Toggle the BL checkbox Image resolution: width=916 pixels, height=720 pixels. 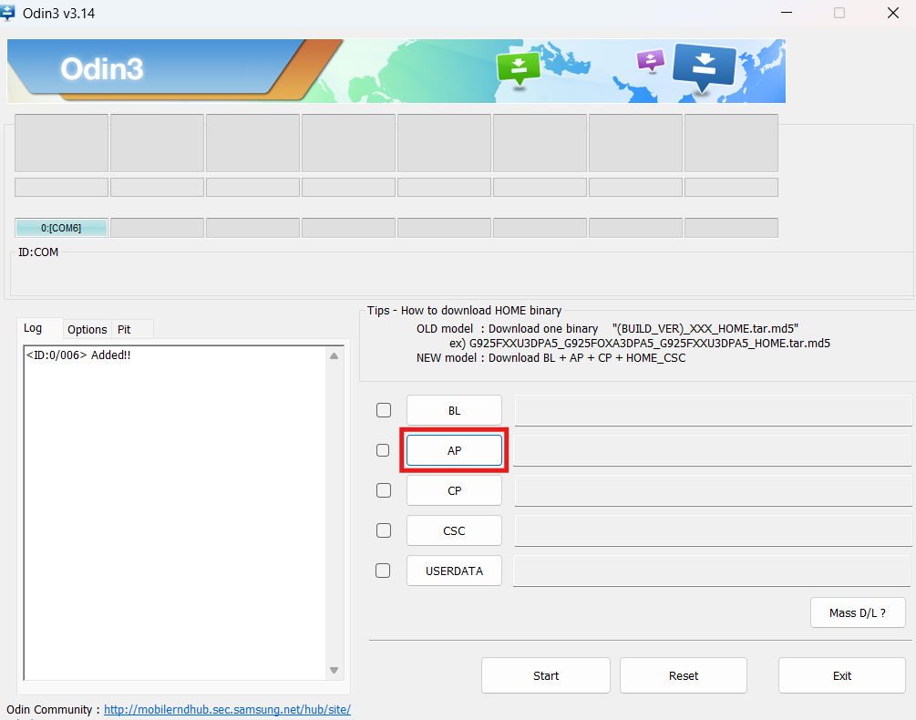pyautogui.click(x=384, y=410)
